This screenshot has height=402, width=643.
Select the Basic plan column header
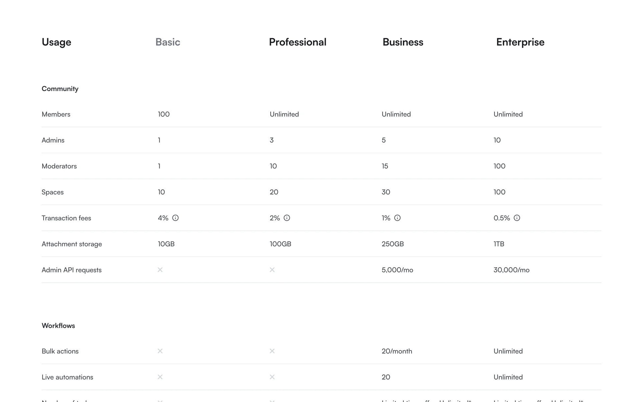point(168,42)
